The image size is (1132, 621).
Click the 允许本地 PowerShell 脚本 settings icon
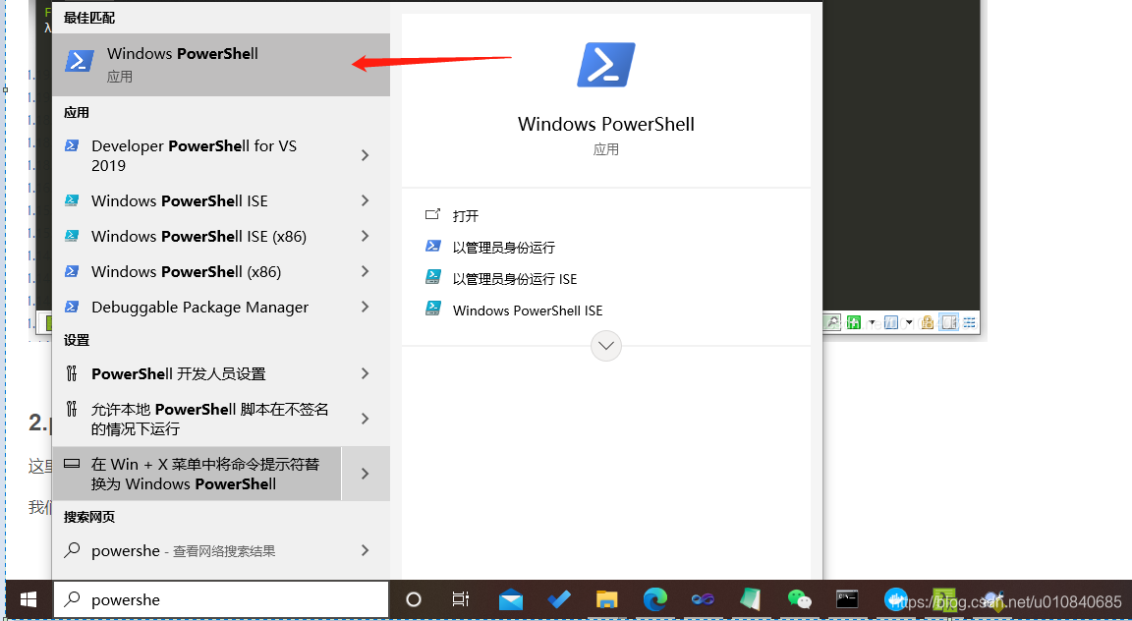coord(72,409)
